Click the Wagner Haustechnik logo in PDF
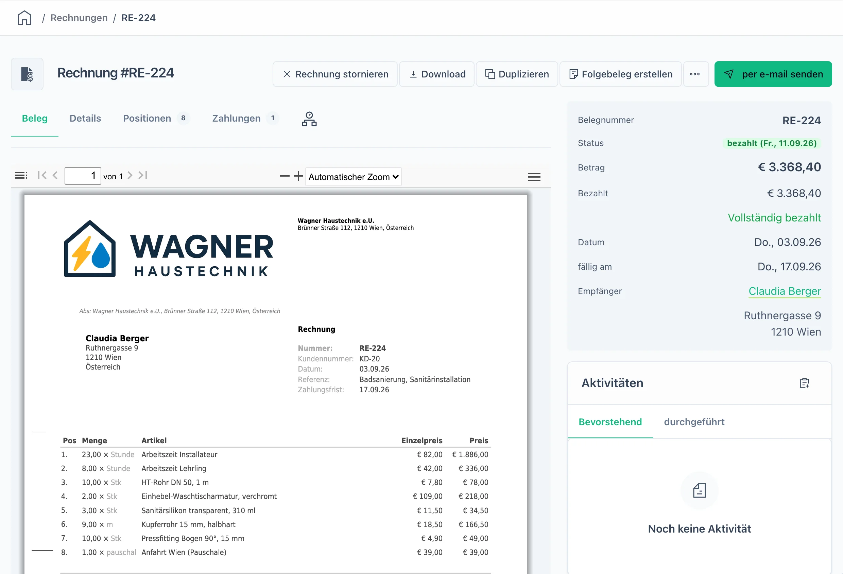Viewport: 843px width, 574px height. (168, 249)
